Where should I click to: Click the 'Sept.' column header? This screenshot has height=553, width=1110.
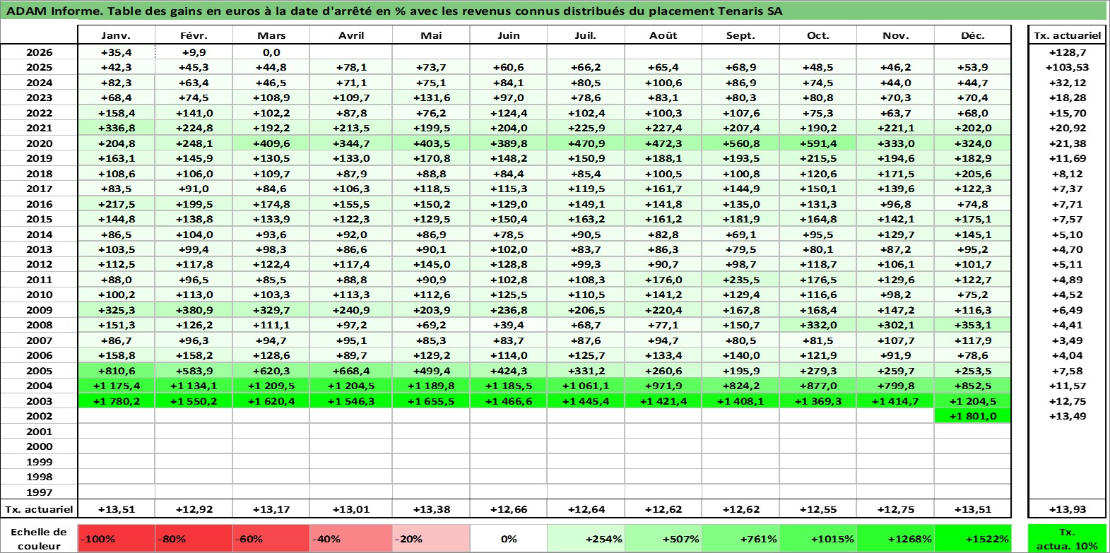(740, 35)
